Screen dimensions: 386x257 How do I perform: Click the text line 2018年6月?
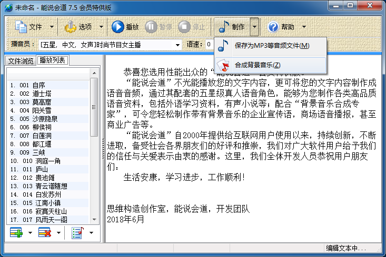tap(125, 219)
